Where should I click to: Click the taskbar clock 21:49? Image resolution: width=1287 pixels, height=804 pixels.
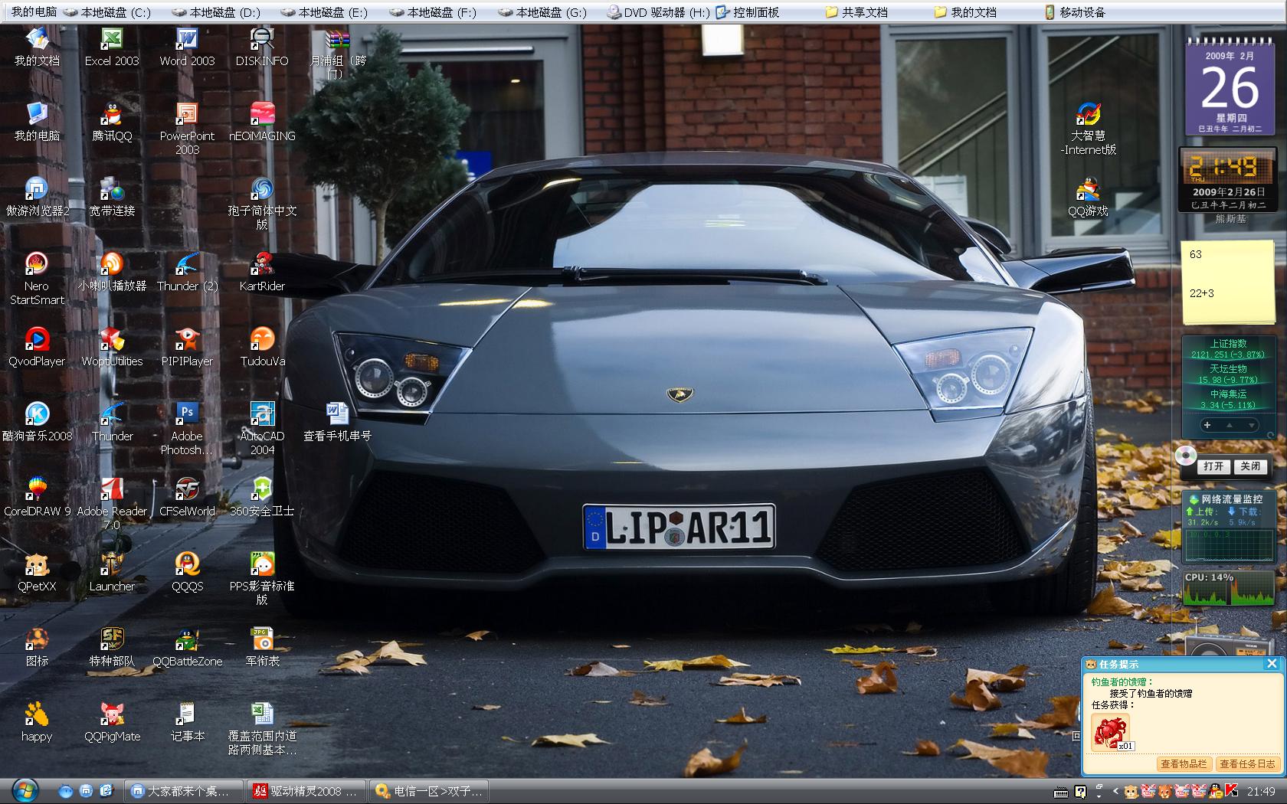pos(1261,791)
